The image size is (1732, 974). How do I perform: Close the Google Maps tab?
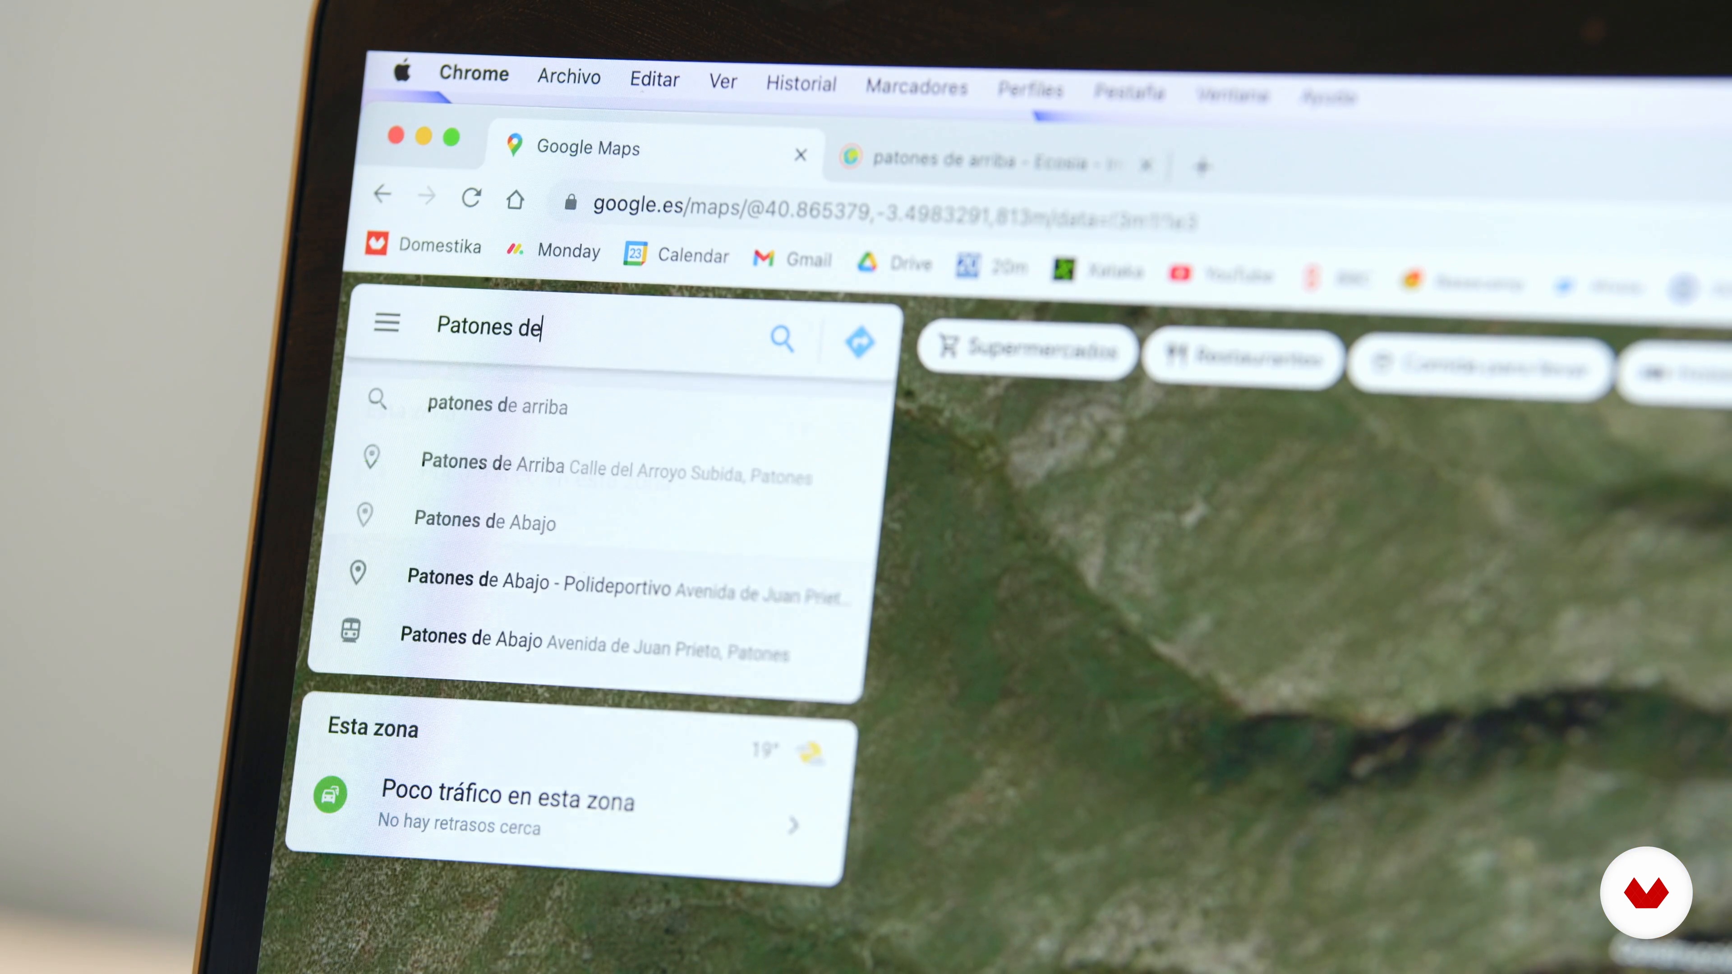click(x=800, y=155)
